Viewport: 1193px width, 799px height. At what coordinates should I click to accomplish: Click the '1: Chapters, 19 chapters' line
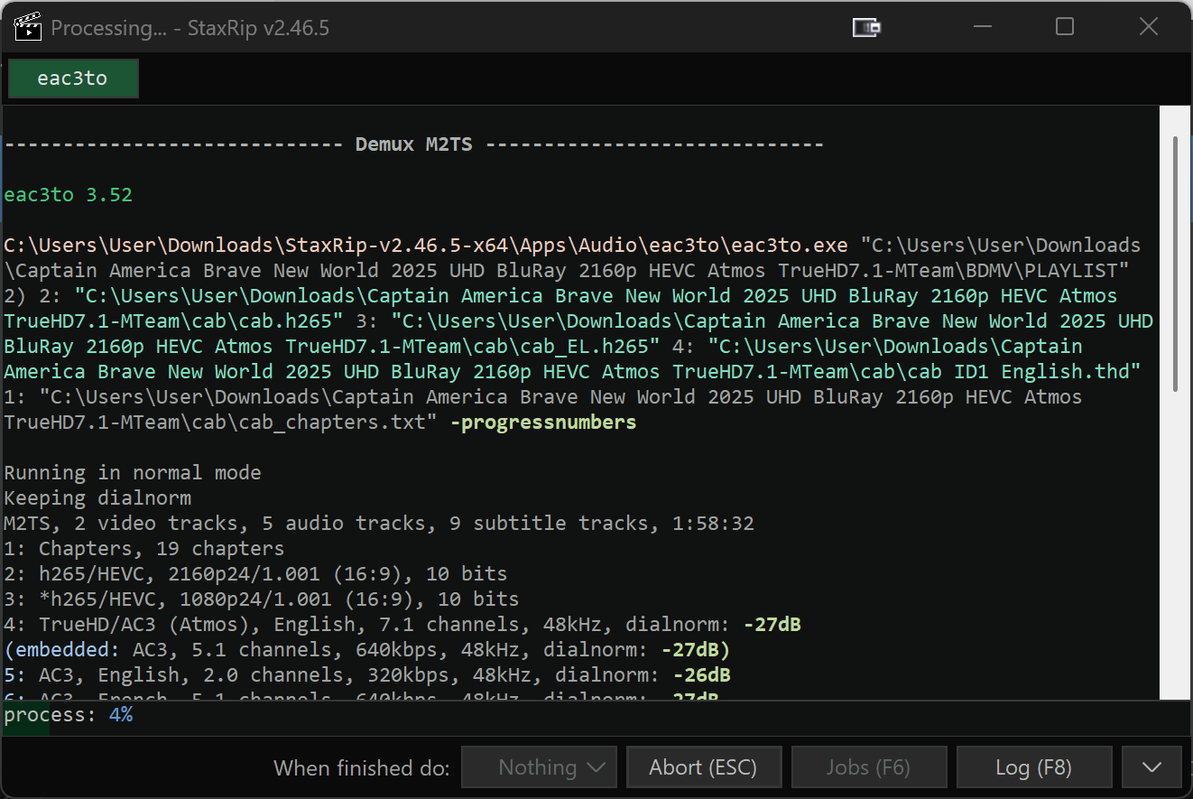tap(144, 549)
